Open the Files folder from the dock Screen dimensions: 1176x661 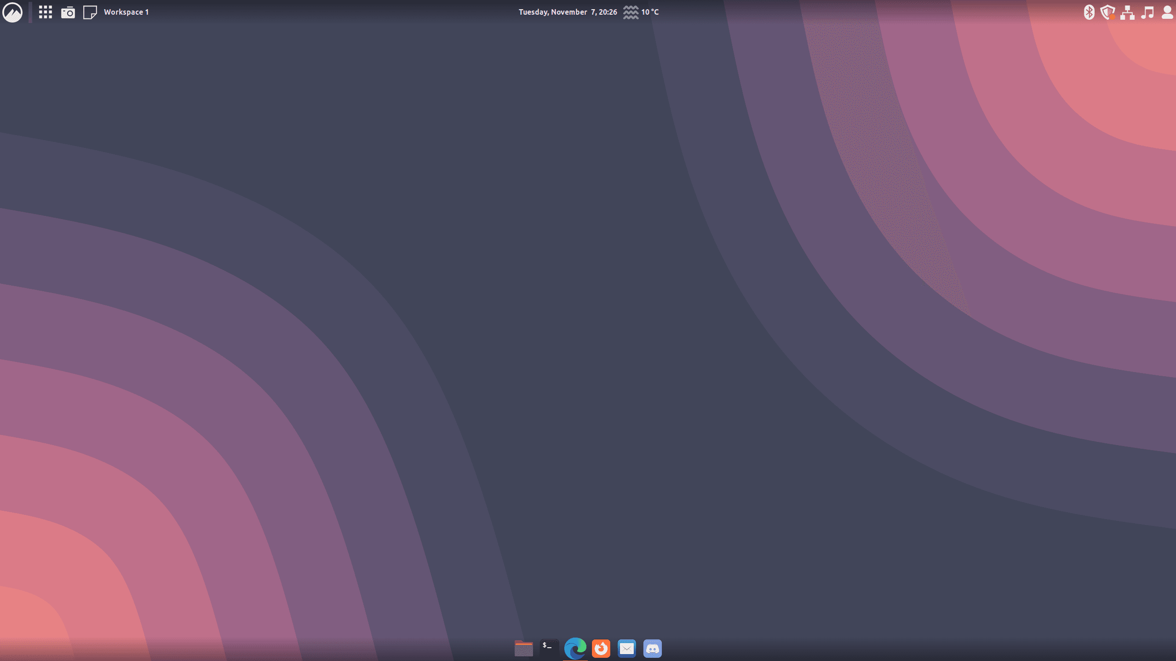click(x=523, y=648)
